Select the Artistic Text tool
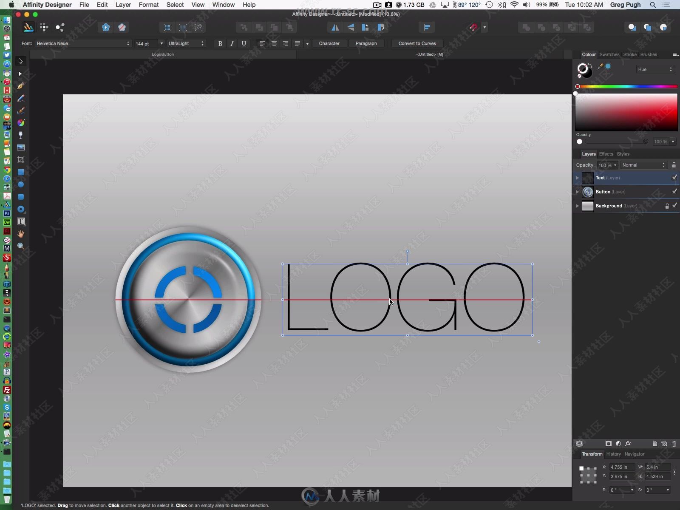This screenshot has height=510, width=680. [x=20, y=221]
